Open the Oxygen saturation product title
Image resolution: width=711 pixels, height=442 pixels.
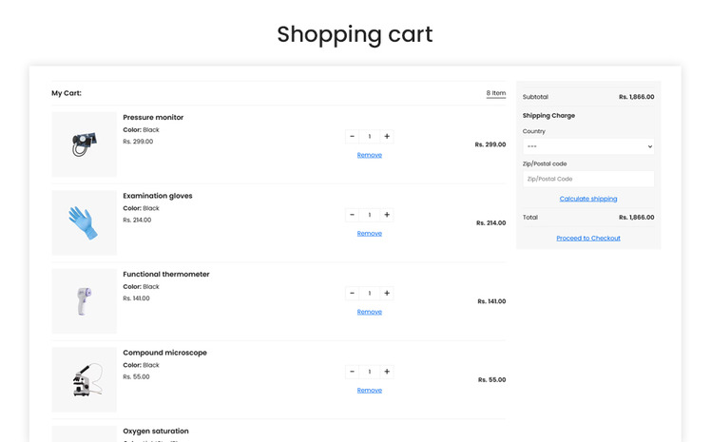pyautogui.click(x=156, y=432)
